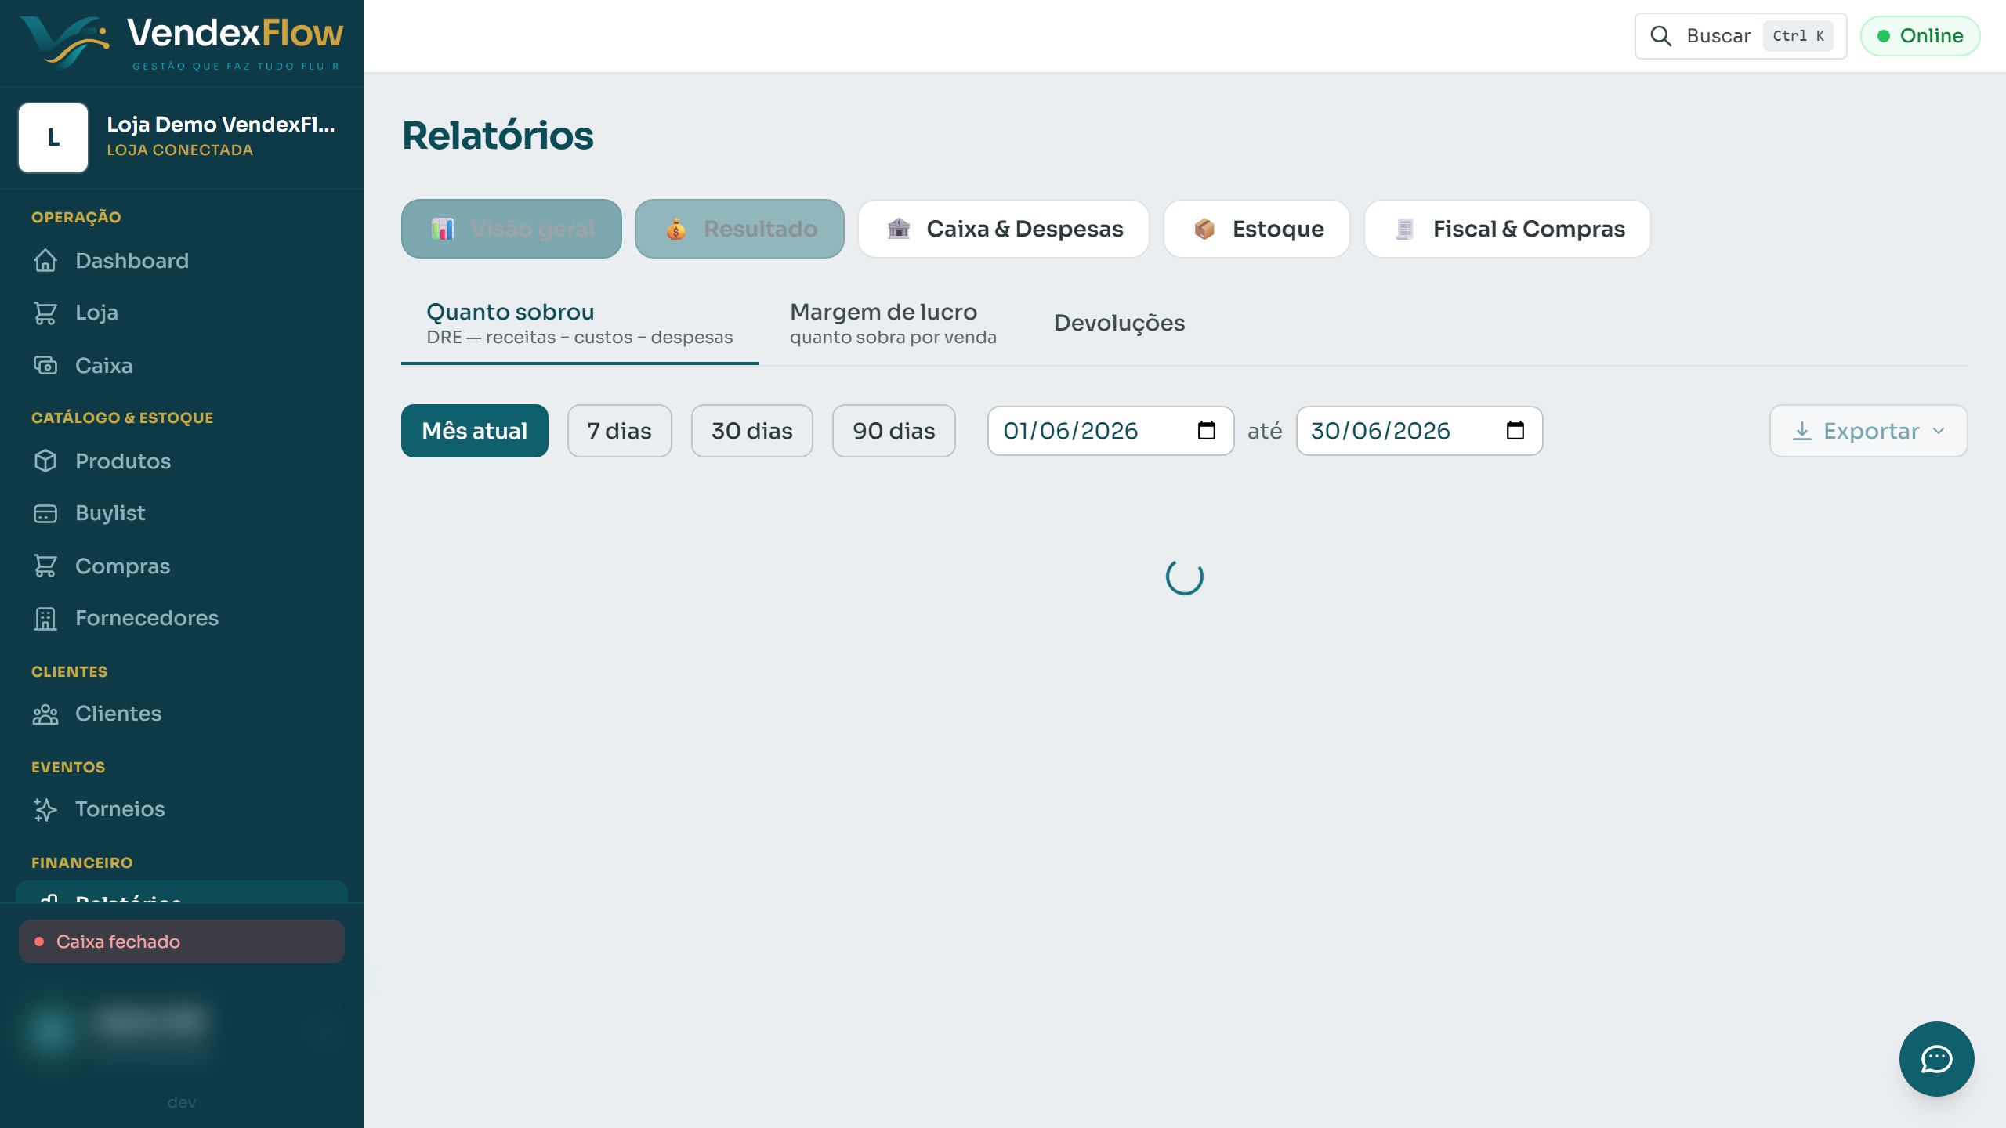Select the Devoluções sub-tab
2006x1128 pixels.
pyautogui.click(x=1119, y=324)
